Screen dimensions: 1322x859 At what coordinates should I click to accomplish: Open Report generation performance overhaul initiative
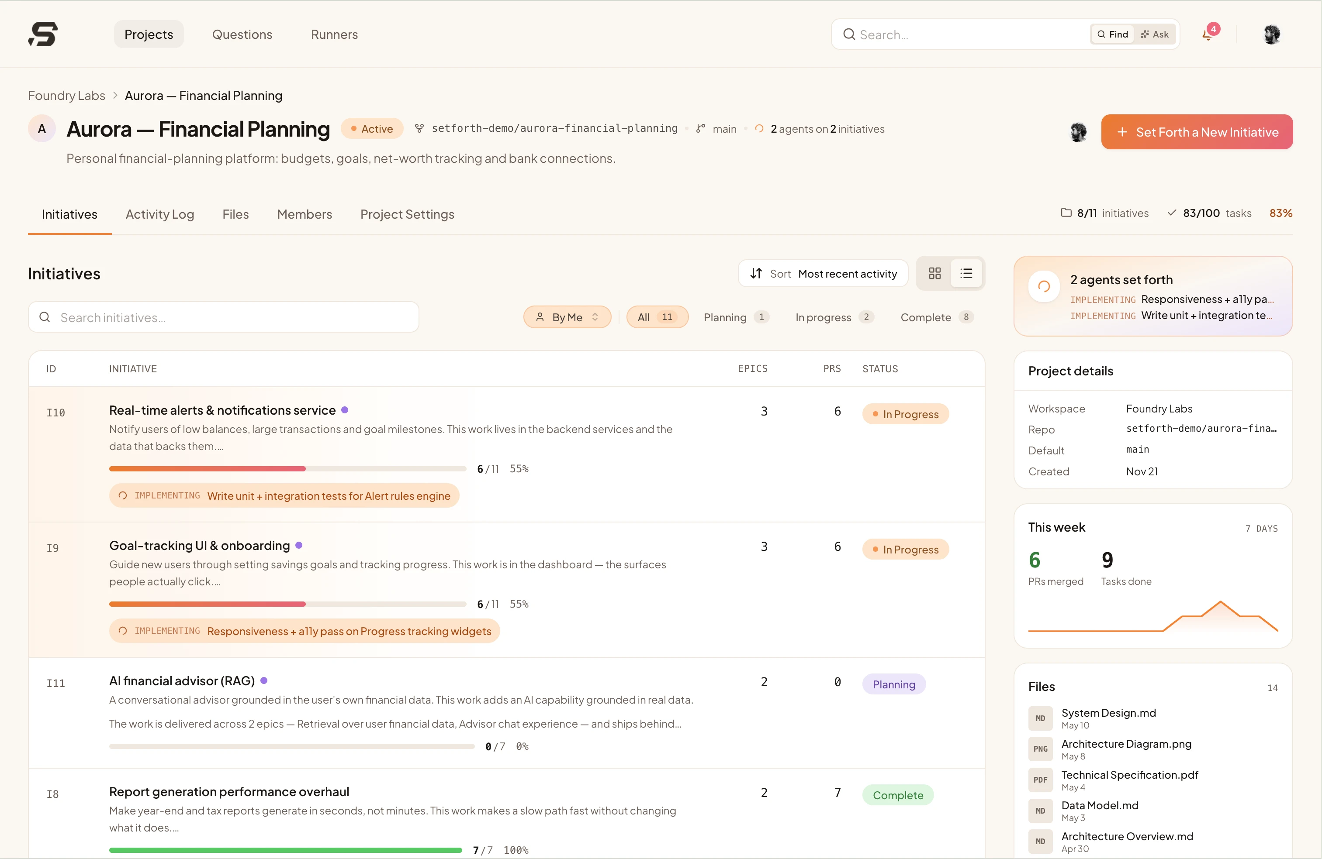click(229, 792)
